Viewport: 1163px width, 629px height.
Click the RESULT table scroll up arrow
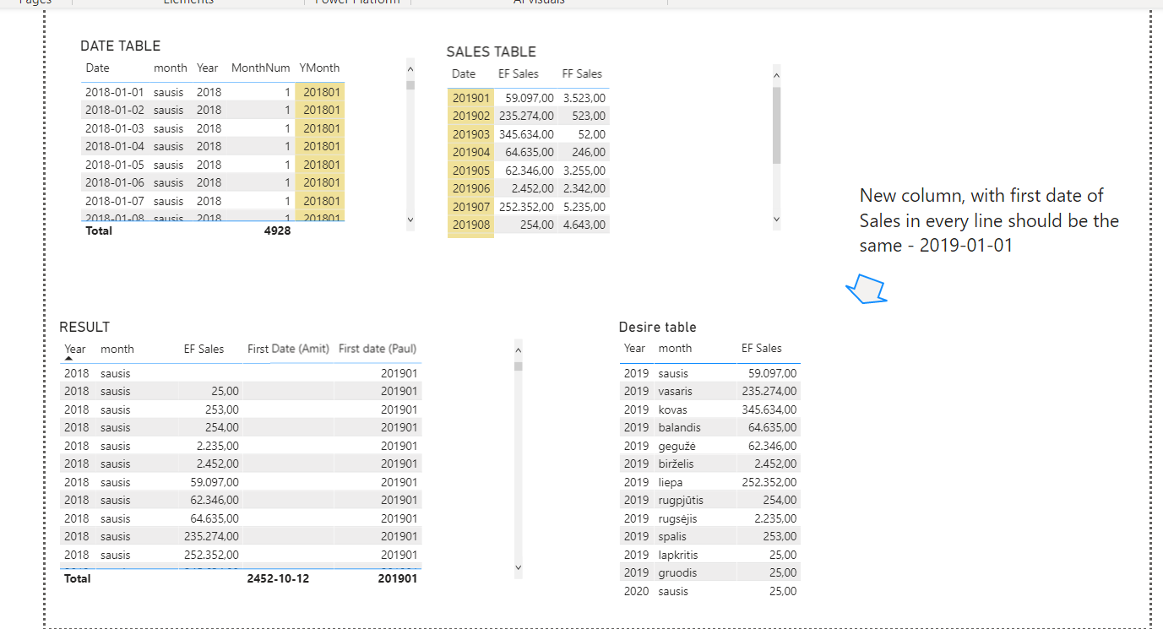tap(519, 350)
